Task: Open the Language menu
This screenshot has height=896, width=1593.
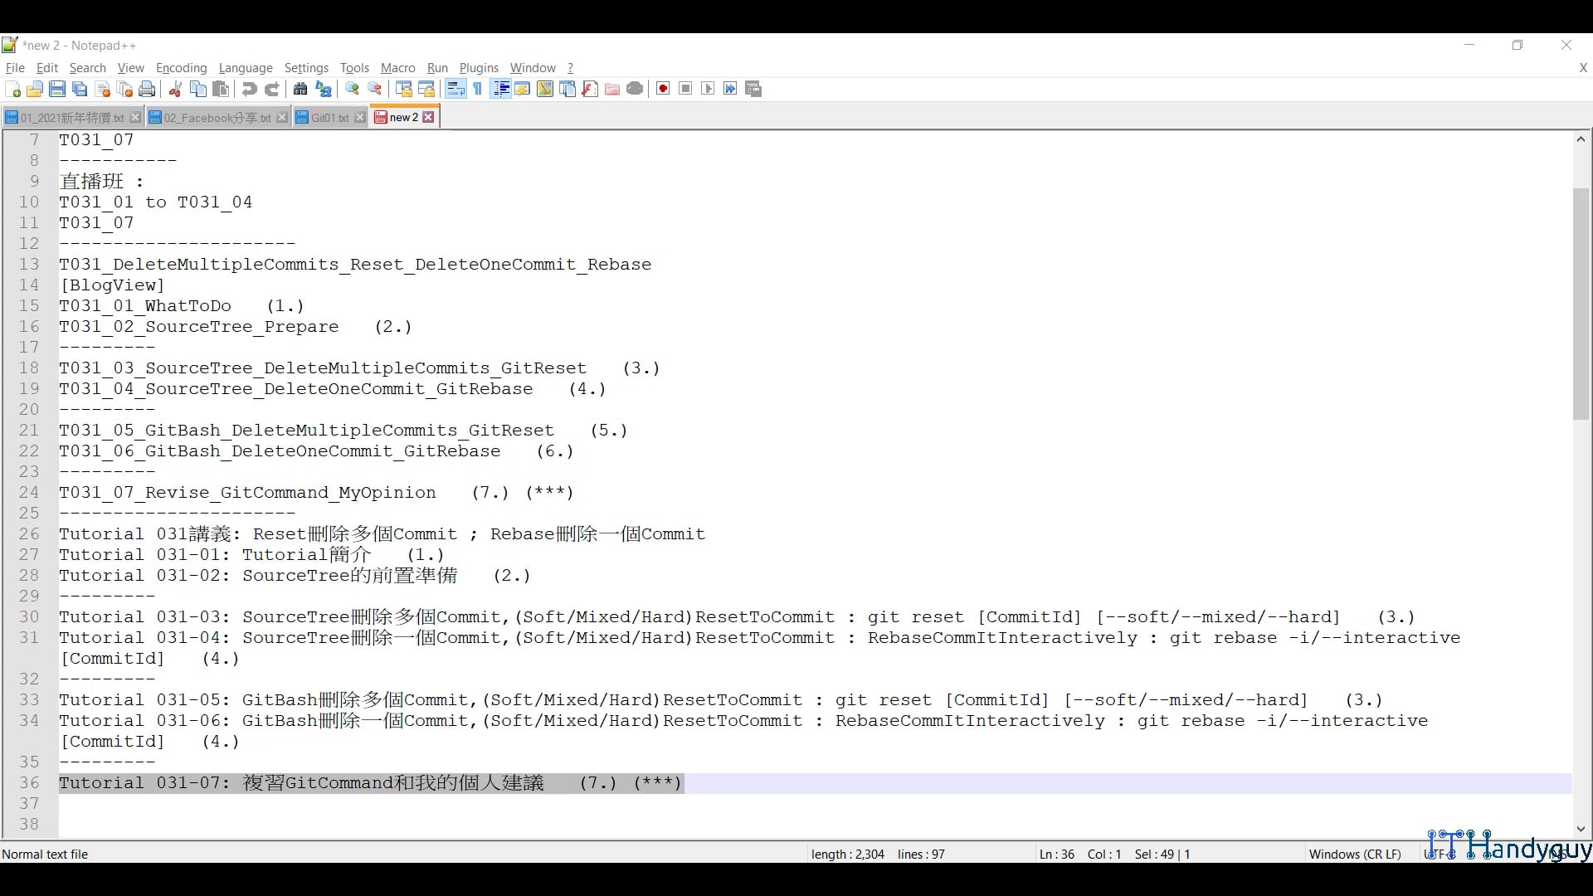Action: [246, 68]
